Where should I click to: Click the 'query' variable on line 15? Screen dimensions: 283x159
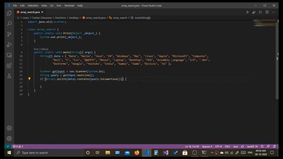pos(54,75)
